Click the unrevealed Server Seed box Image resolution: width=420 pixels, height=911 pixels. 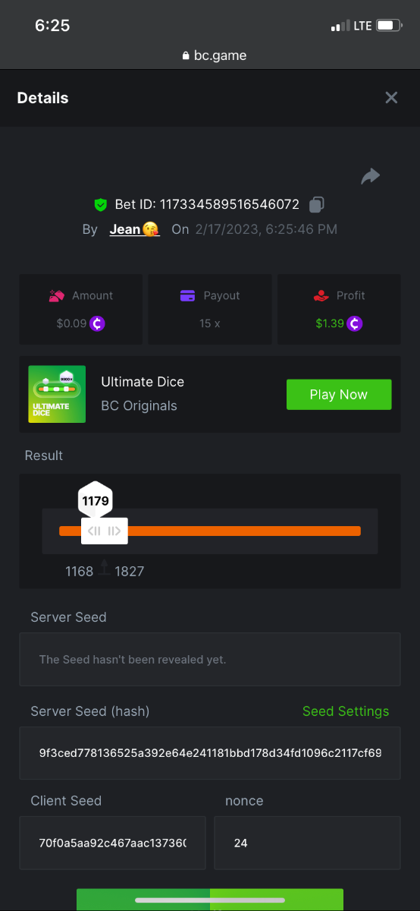coord(210,660)
